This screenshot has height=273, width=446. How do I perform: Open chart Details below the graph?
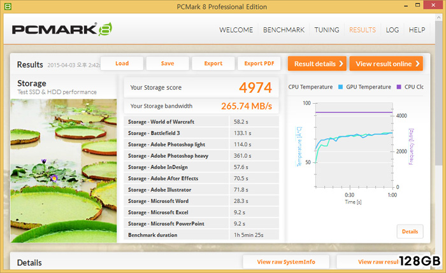(x=410, y=232)
